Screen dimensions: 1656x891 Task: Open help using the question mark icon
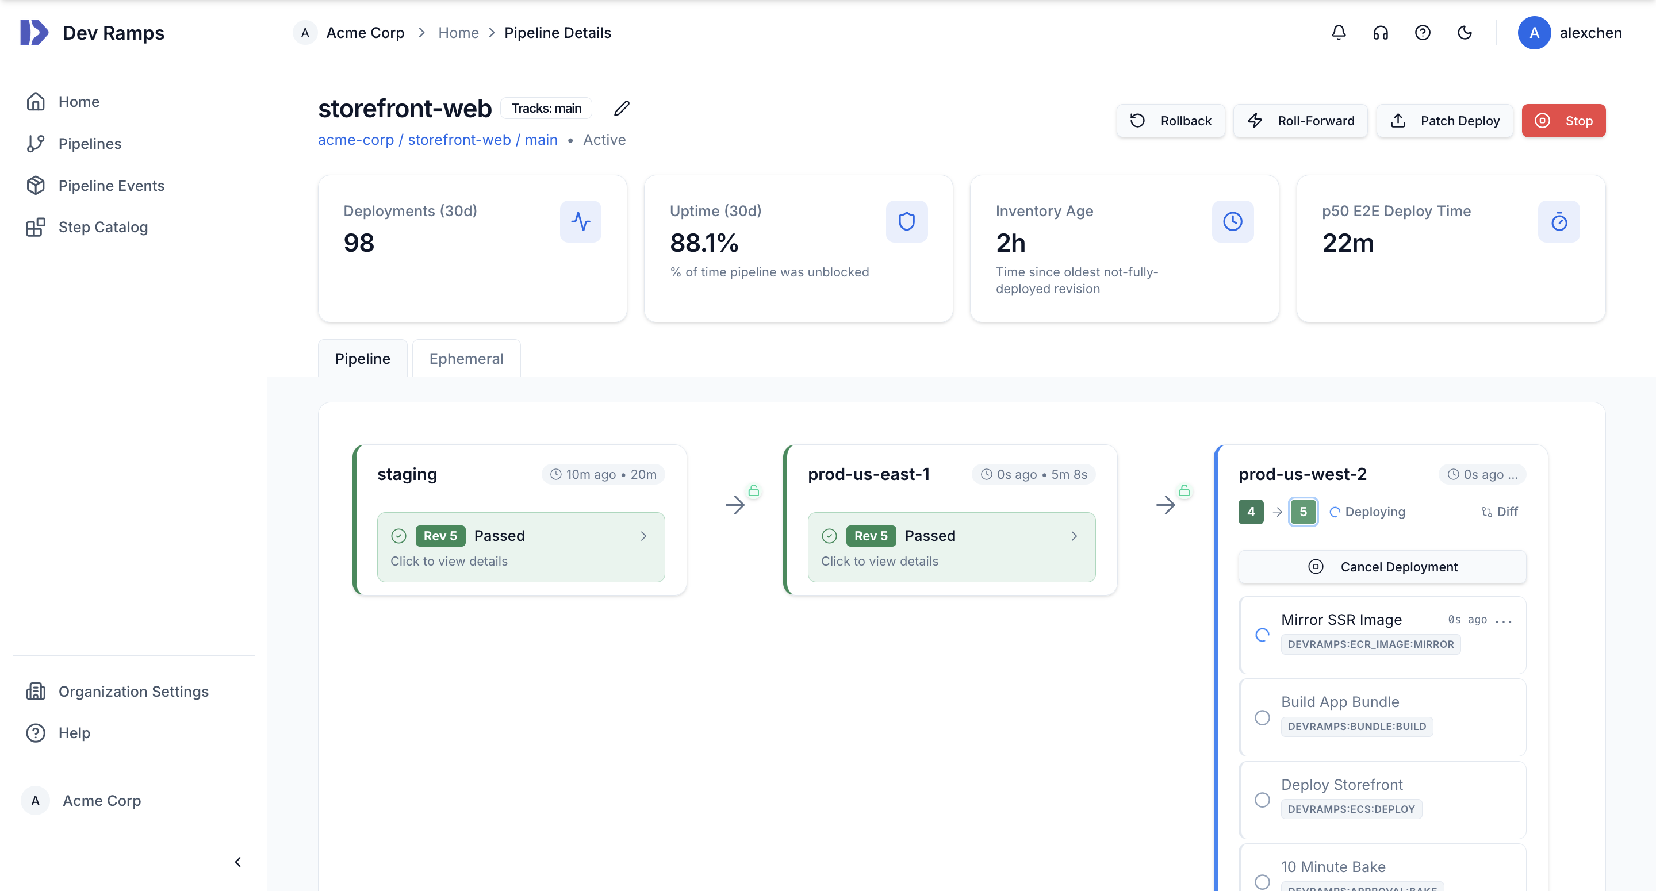[x=1423, y=32]
